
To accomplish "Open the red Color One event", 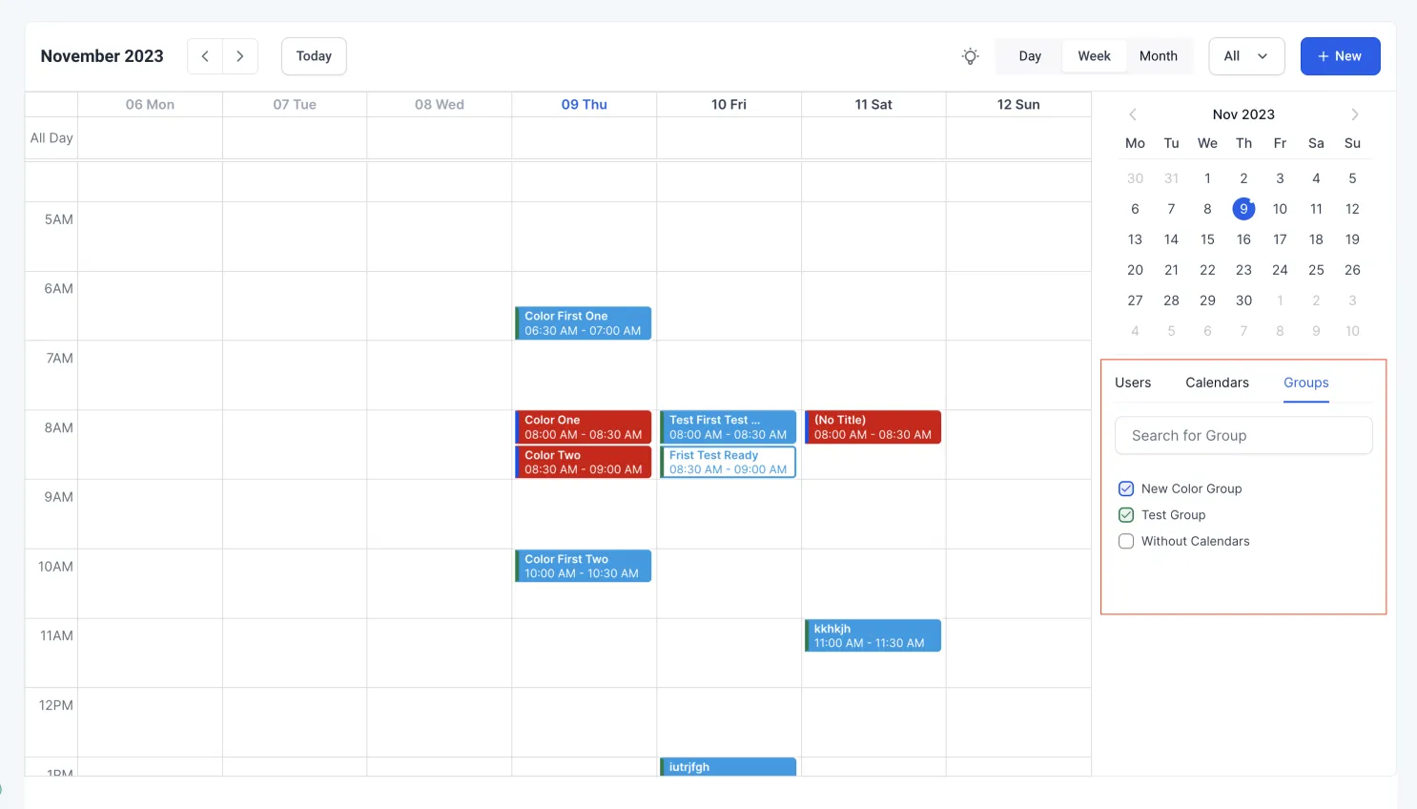I will pos(583,427).
